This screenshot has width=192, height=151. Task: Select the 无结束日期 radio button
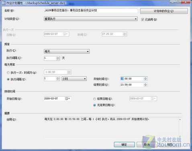click(x=94, y=105)
